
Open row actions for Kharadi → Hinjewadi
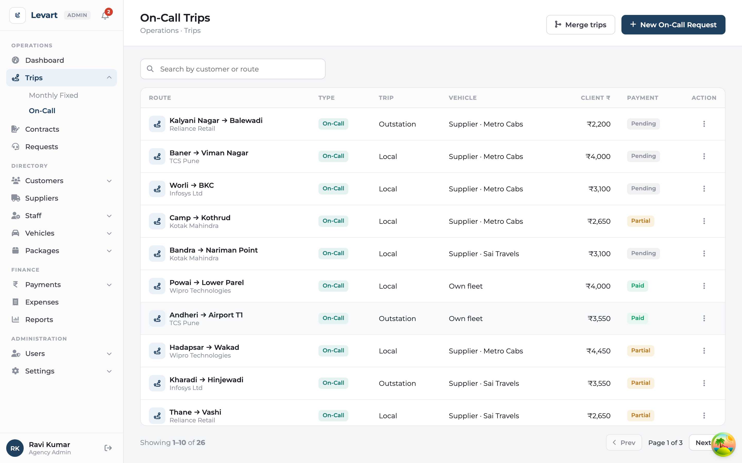point(704,383)
